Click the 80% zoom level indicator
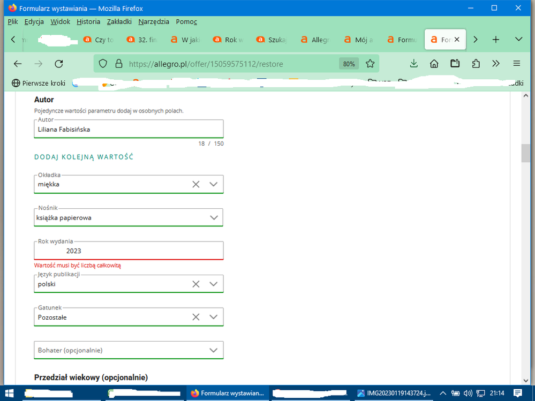Image resolution: width=535 pixels, height=401 pixels. pyautogui.click(x=349, y=64)
